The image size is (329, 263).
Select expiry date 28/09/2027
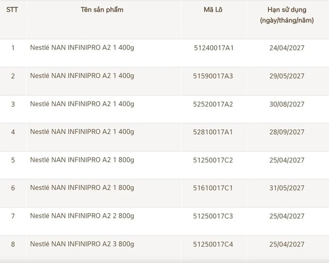pos(287,132)
